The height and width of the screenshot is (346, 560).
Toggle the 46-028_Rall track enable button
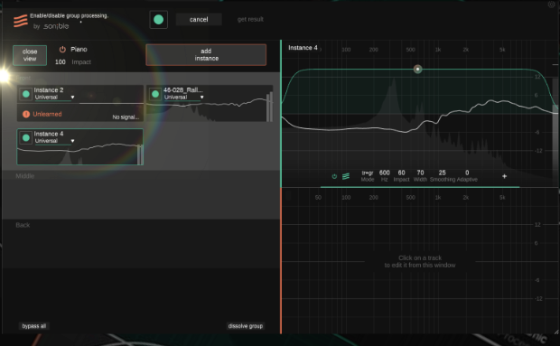pos(155,94)
